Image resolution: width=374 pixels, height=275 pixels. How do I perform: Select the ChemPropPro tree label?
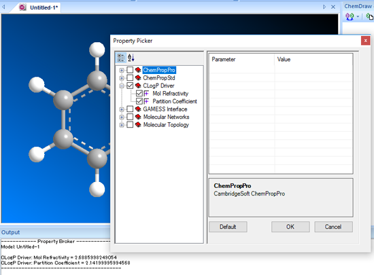point(159,70)
